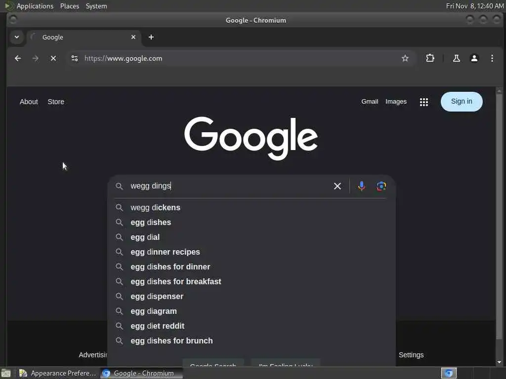Open the Chrome Labs flask icon
The image size is (506, 379).
[x=456, y=58]
